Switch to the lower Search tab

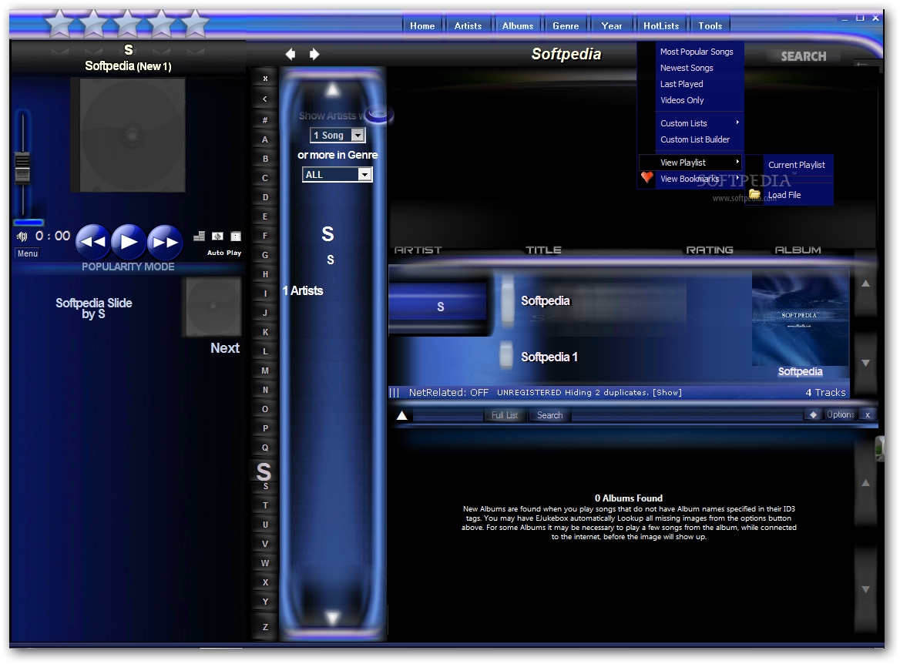549,415
